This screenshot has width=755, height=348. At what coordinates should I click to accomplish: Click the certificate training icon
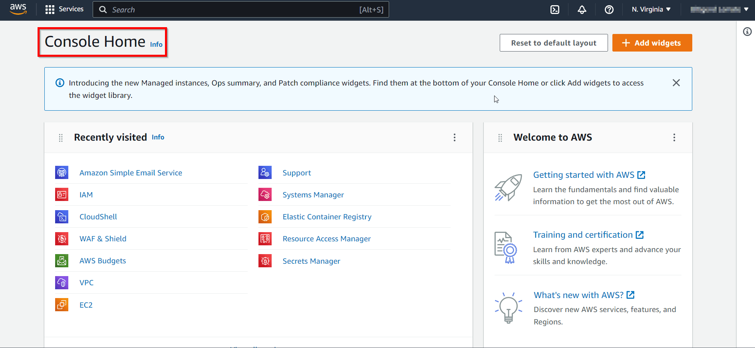[x=506, y=247]
